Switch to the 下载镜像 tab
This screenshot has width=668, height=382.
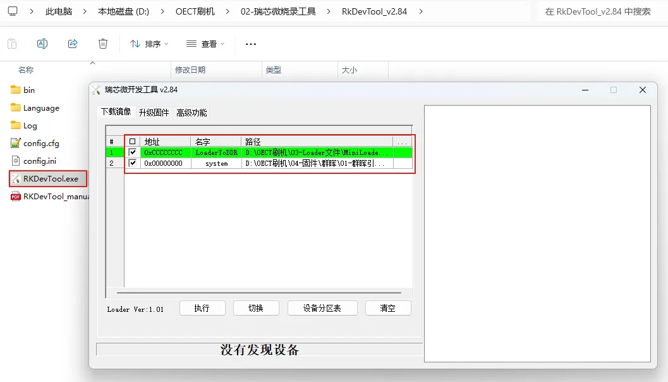116,112
